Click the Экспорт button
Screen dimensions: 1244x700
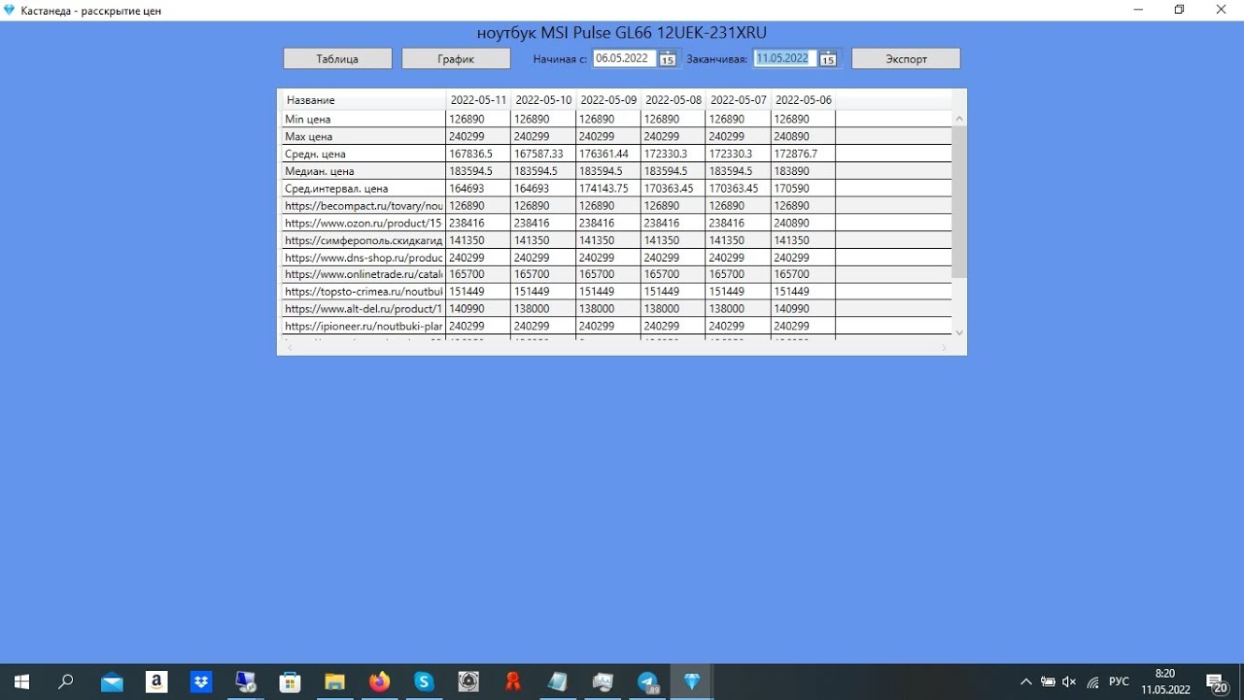click(906, 58)
